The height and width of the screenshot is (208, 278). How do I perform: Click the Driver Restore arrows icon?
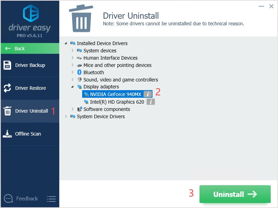7,88
